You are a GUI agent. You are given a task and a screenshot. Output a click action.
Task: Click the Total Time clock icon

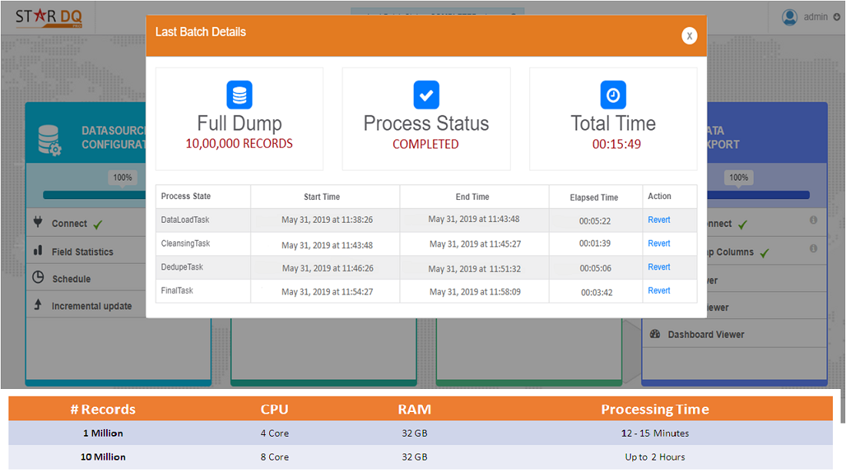click(x=613, y=95)
